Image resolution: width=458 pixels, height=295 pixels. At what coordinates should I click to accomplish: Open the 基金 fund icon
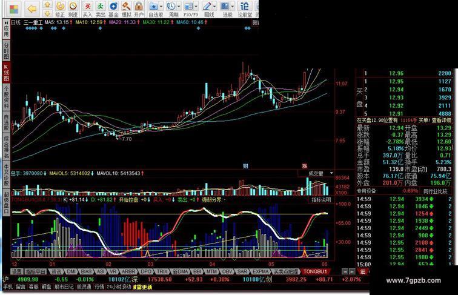tap(113, 6)
